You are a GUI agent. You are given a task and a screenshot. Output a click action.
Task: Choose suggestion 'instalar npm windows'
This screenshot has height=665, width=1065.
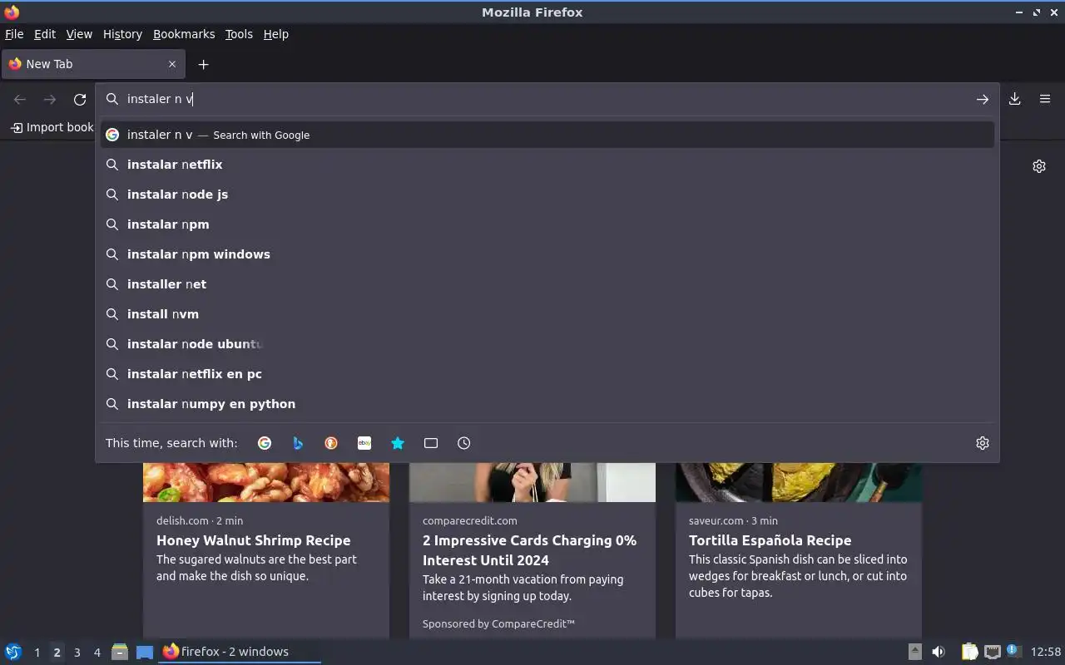coord(547,254)
